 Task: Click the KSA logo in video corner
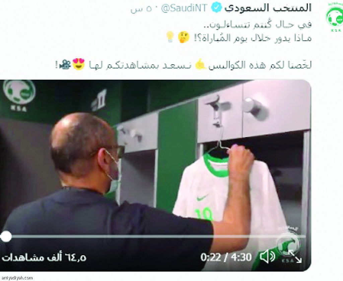point(19,96)
